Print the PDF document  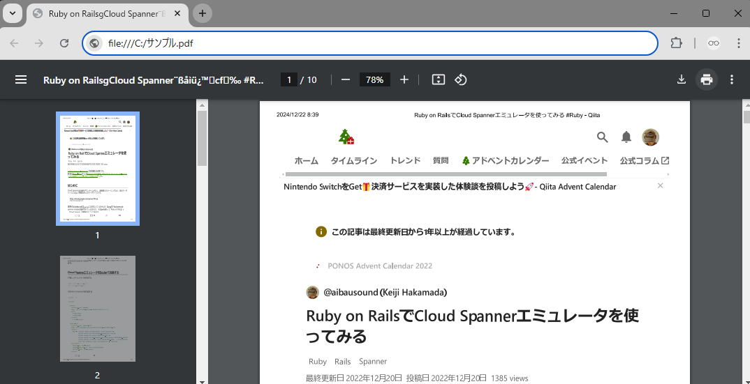[x=707, y=79]
